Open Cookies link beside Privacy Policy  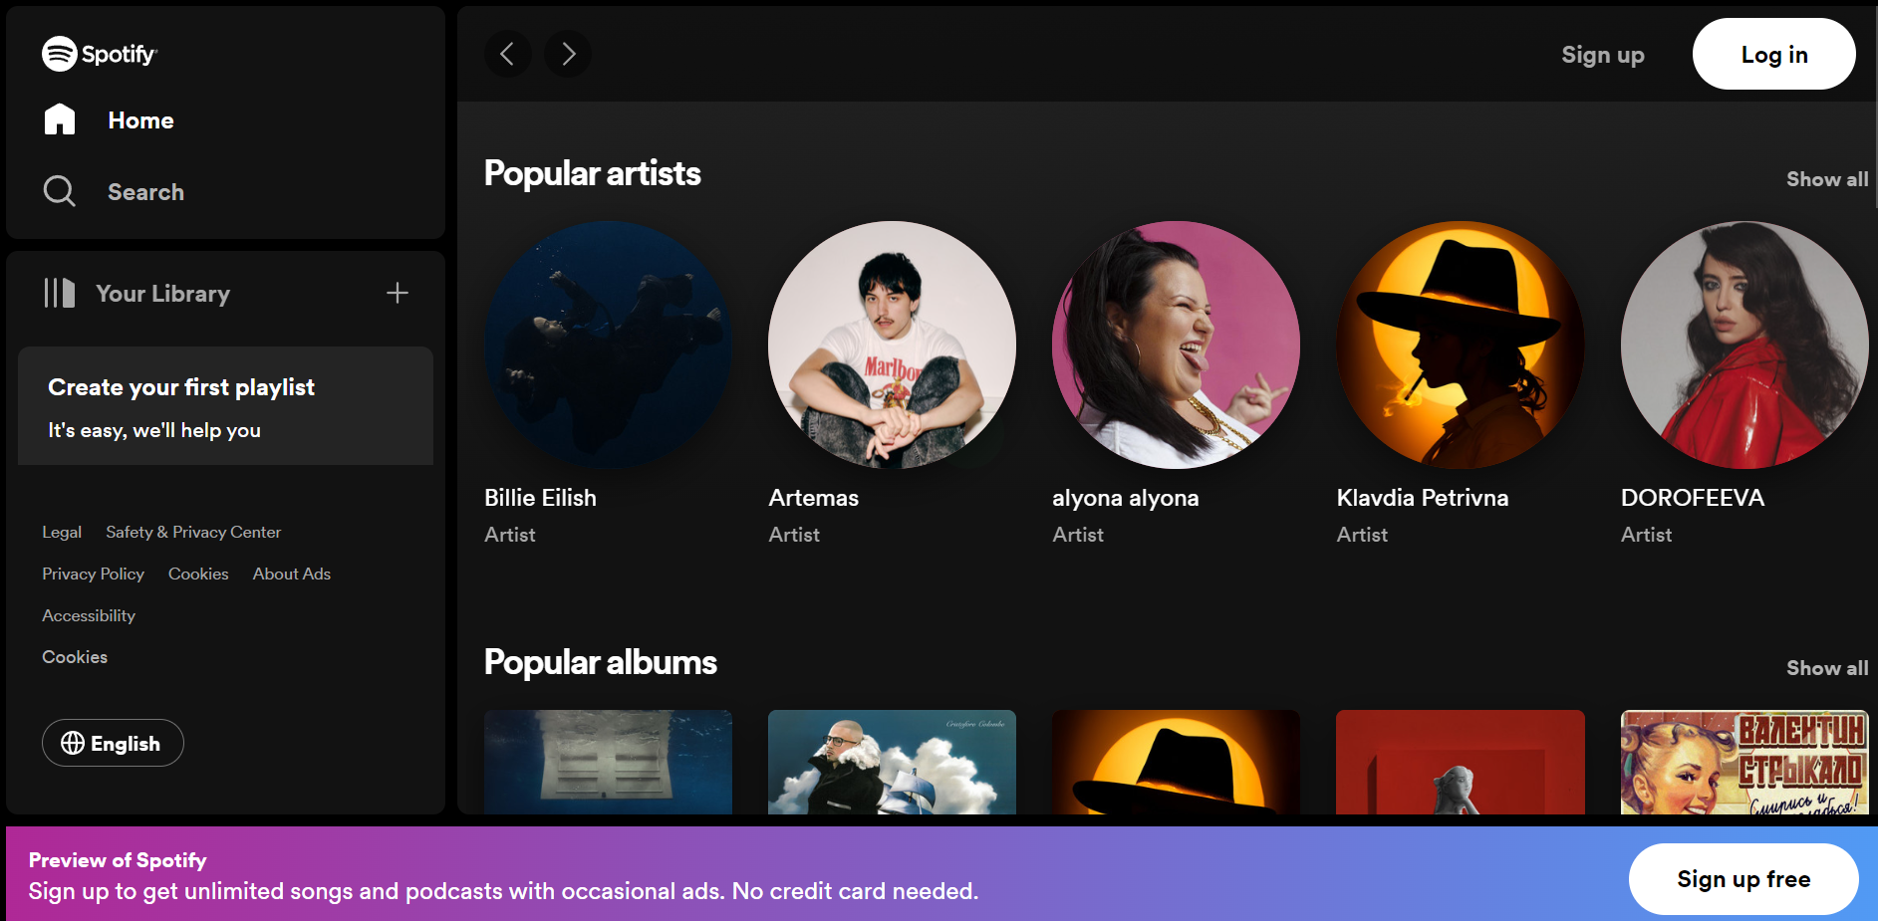(198, 575)
